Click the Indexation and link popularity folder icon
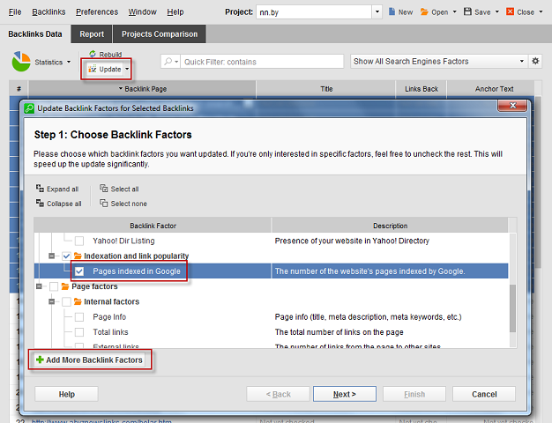Screen dimensions: 552x423 78,256
